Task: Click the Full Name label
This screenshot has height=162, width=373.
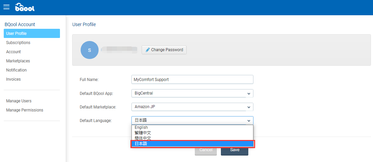Action: pos(89,80)
